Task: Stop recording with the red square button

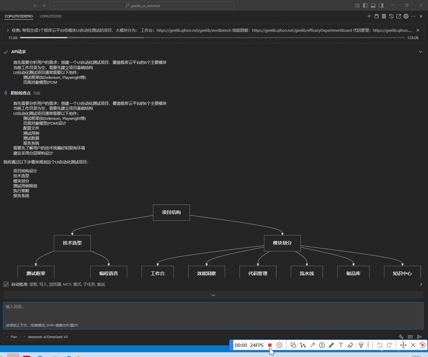Action: pyautogui.click(x=270, y=345)
